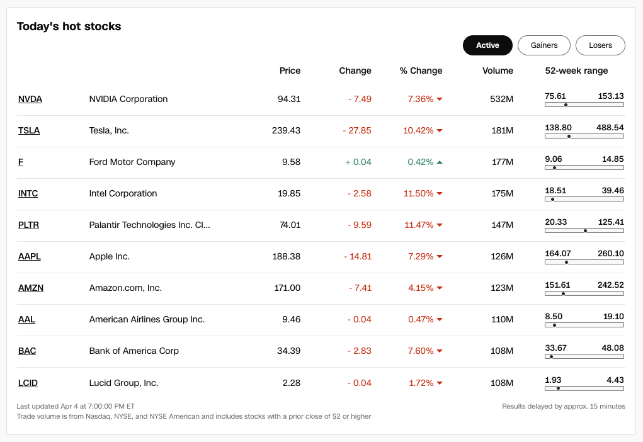Click the down arrow beside Lucid's 1.72%
Viewport: 643px width, 442px height.
click(440, 383)
